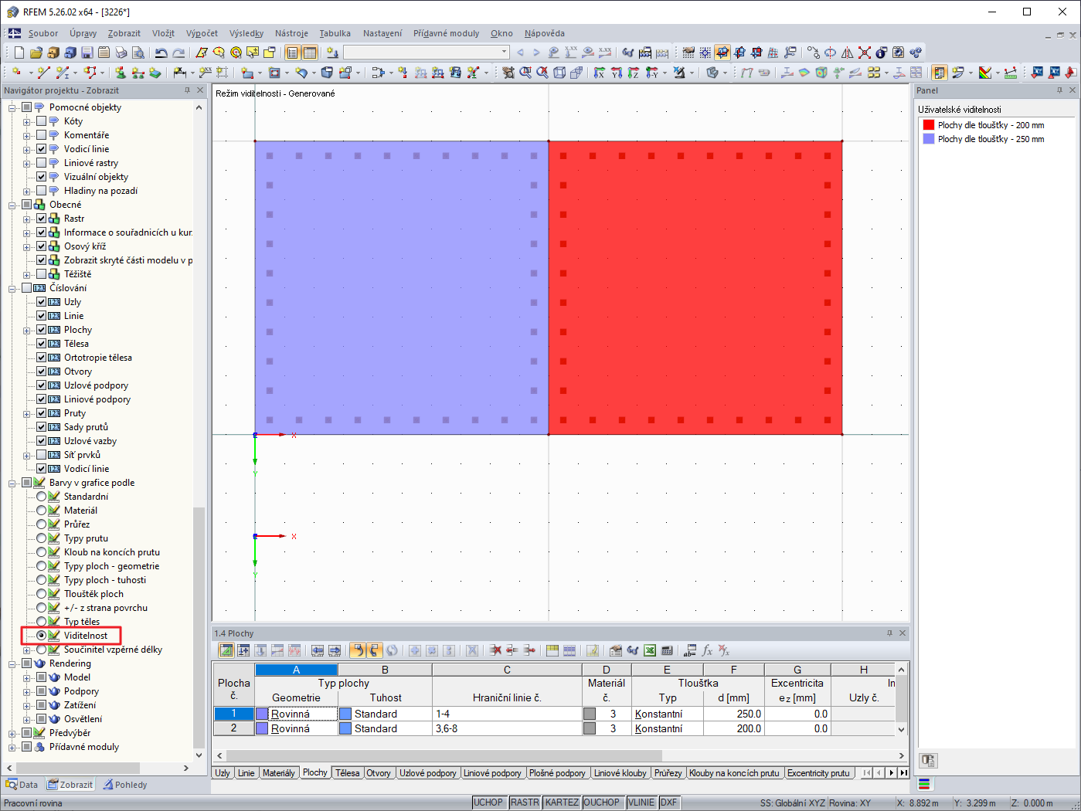Select the Standardní color radio button

tap(42, 497)
